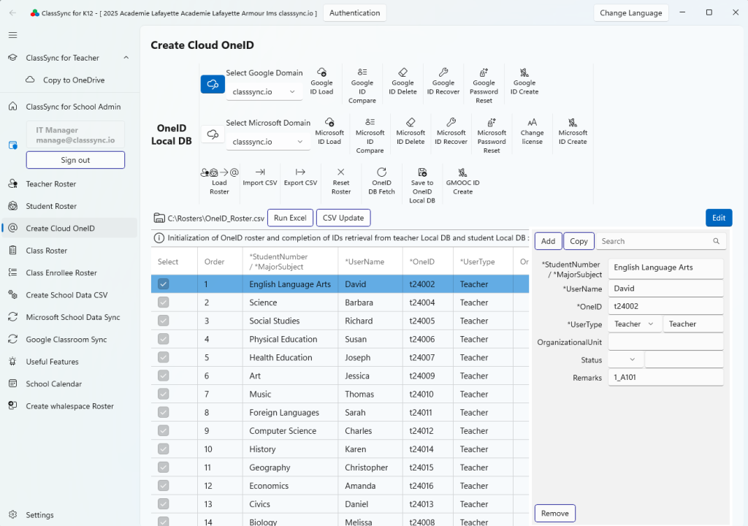Viewport: 748px width, 526px height.
Task: Open Teacher Roster page
Action: click(x=69, y=184)
